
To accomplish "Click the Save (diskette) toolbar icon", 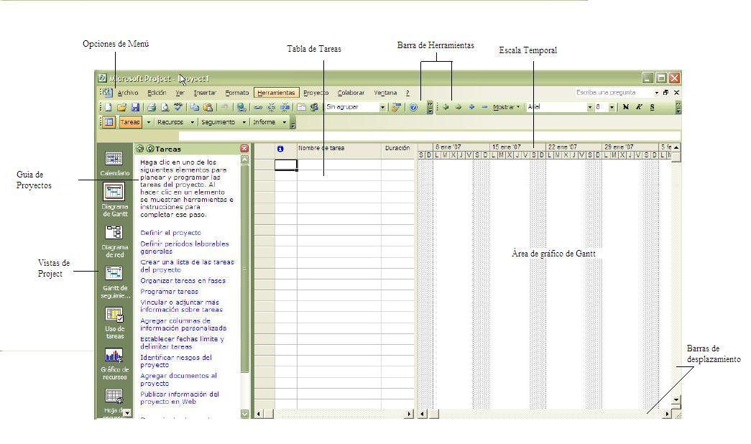I will [134, 107].
